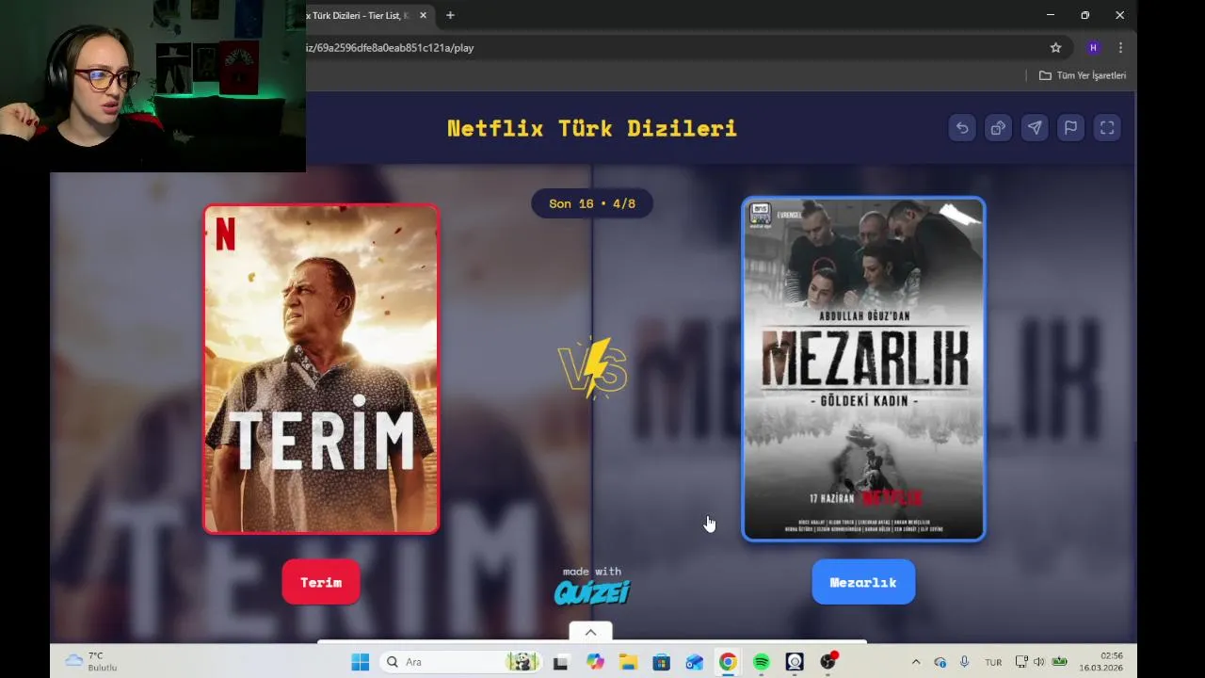Screen dimensions: 1205x678
Task: Open the network tray icon
Action: pos(1020,662)
